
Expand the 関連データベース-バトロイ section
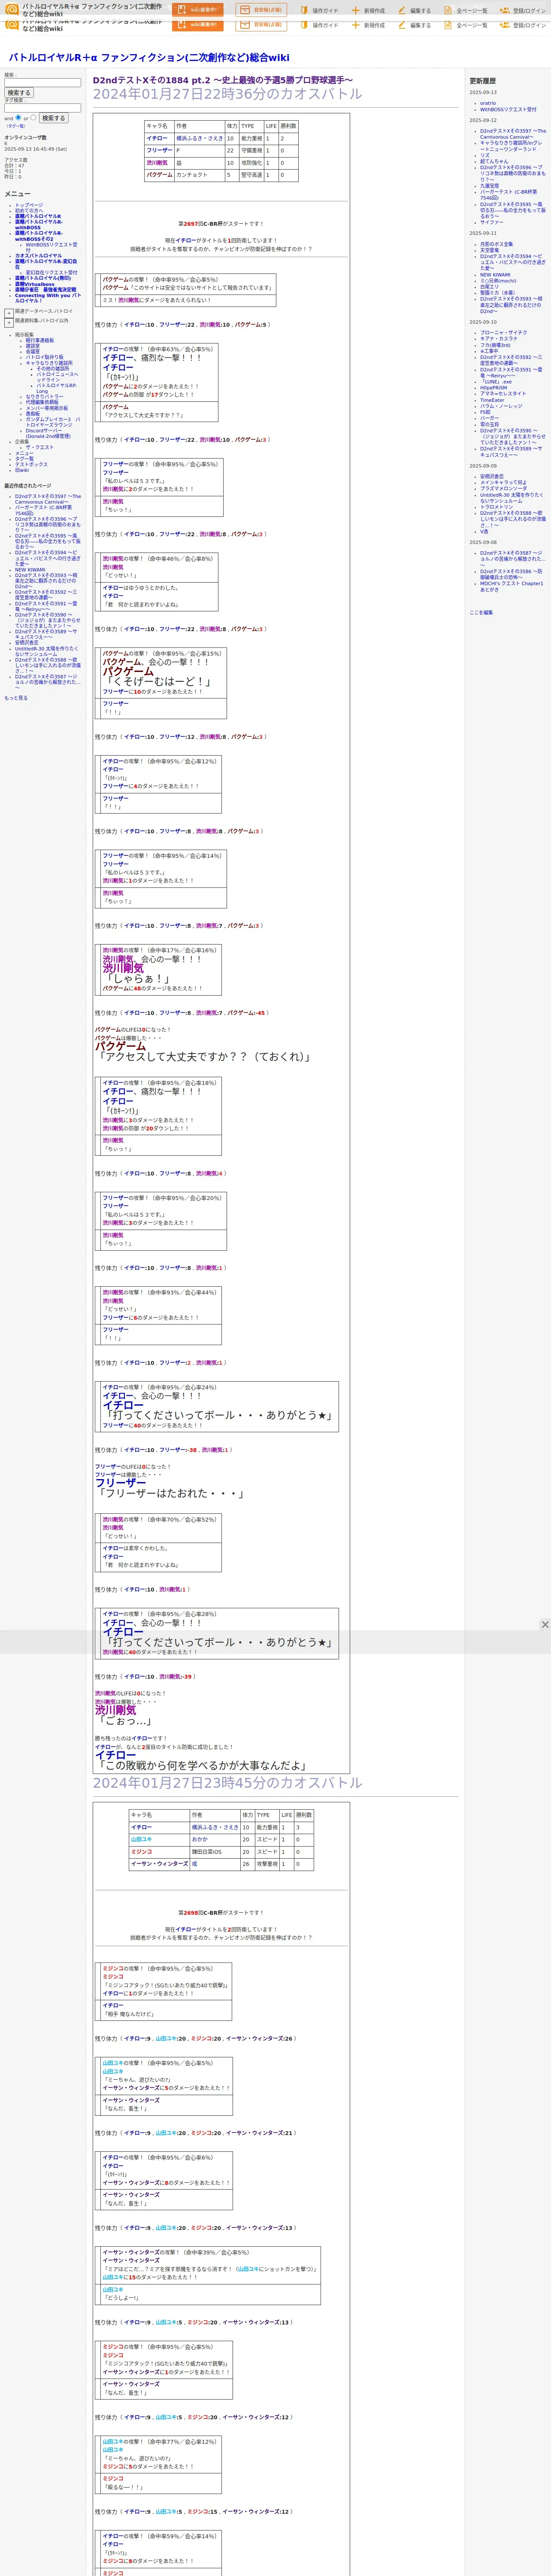9,313
